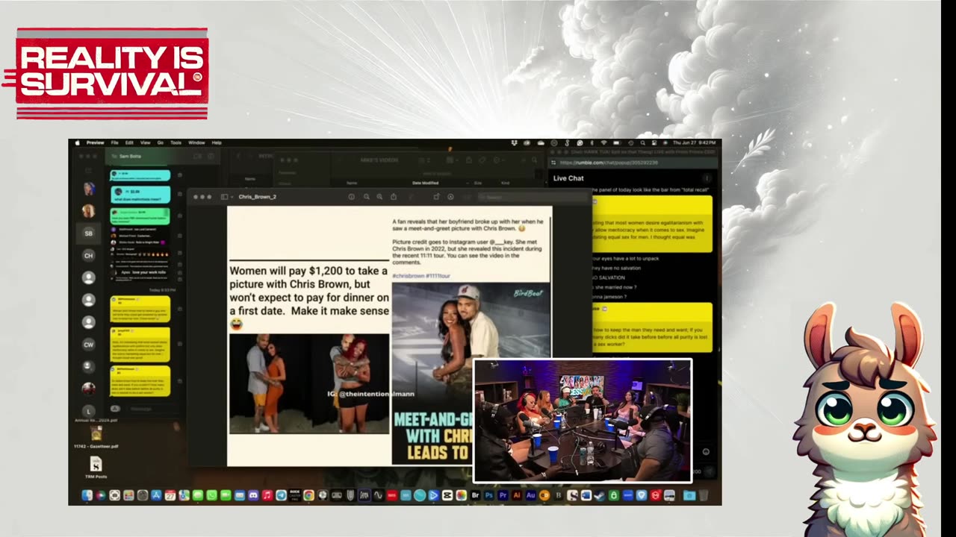Click the Live Chat heading
This screenshot has height=537, width=956.
click(x=568, y=178)
